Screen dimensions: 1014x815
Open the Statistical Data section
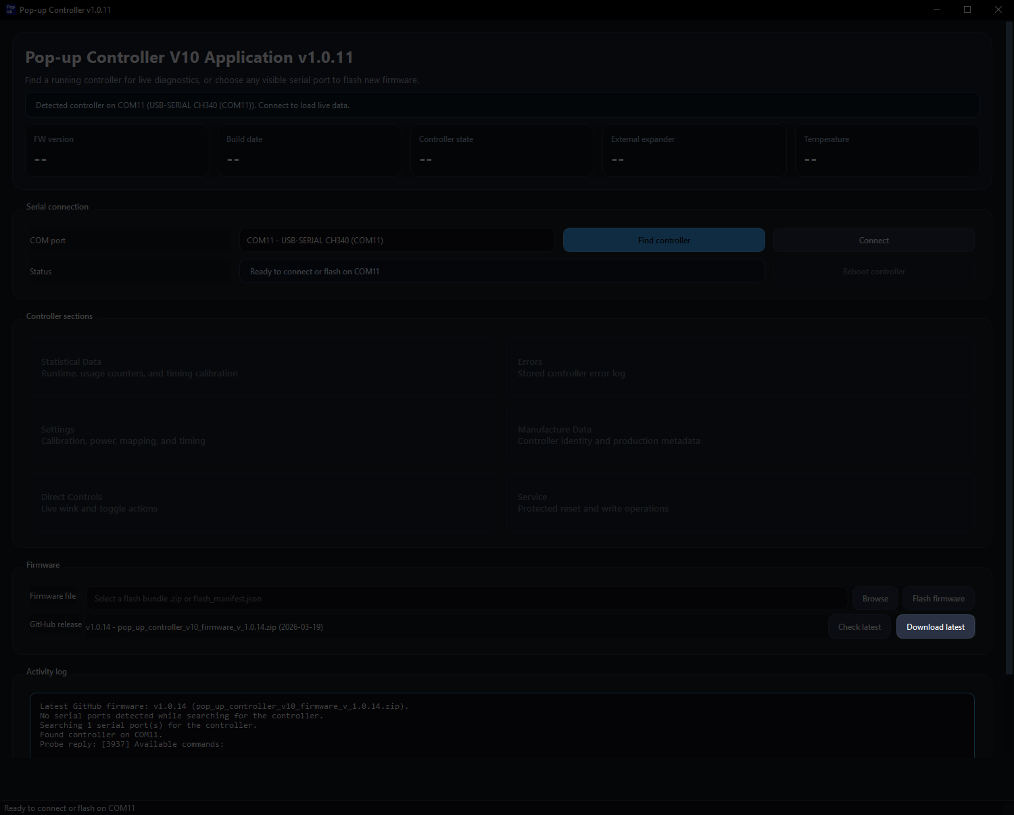[264, 367]
